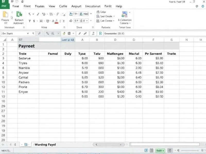The width and height of the screenshot is (206, 154).
Task: Open the Column Colors dropdown arrow
Action: pyautogui.click(x=130, y=23)
